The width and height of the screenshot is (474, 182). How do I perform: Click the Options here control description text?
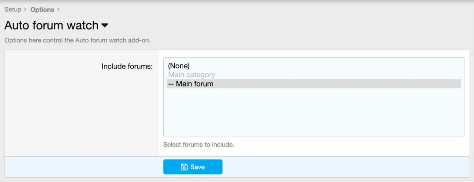point(77,40)
